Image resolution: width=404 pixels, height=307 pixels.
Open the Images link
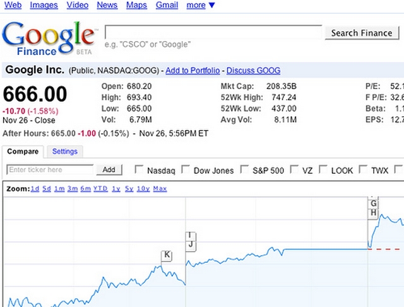click(44, 5)
